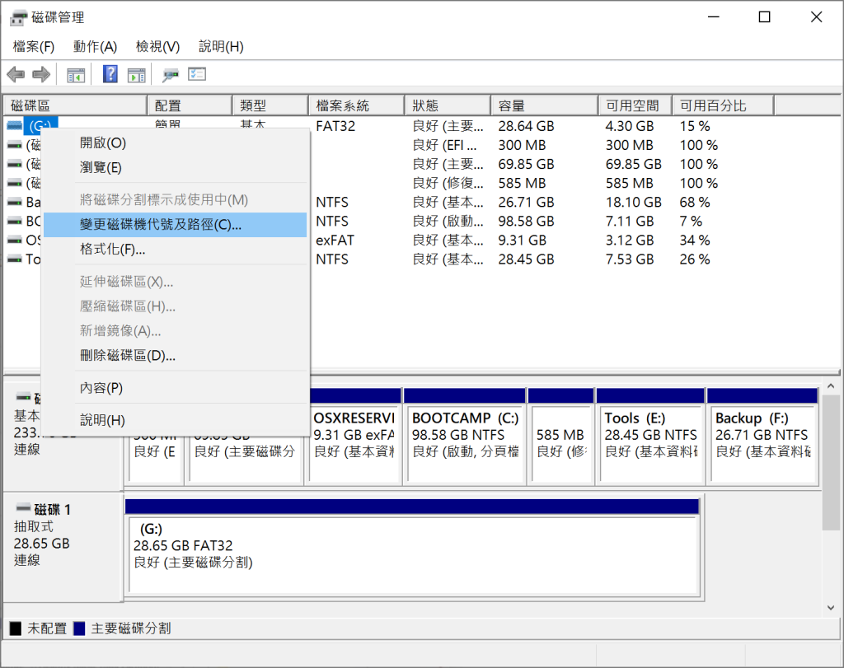Image resolution: width=844 pixels, height=668 pixels.
Task: Click the 28.45 GB capacity cell
Action: click(x=526, y=259)
